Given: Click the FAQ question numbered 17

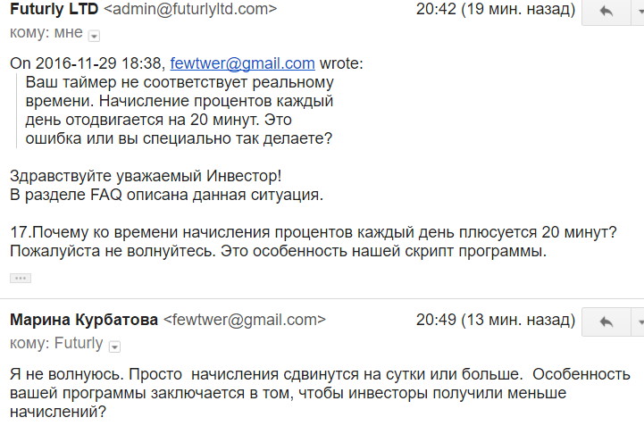Looking at the screenshot, I should 313,232.
